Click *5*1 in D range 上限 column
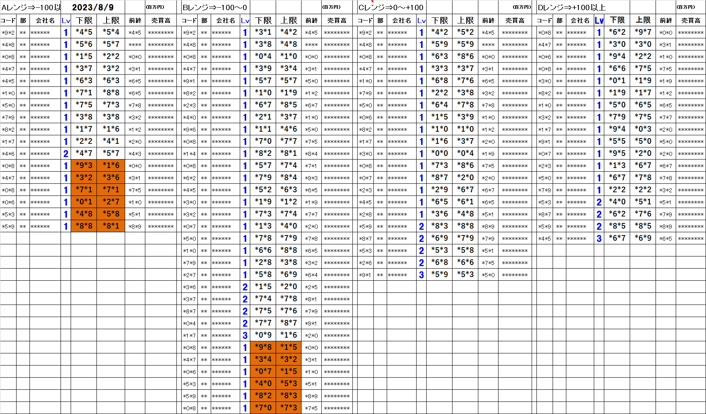Screen dimensions: 706x414 [x=643, y=202]
